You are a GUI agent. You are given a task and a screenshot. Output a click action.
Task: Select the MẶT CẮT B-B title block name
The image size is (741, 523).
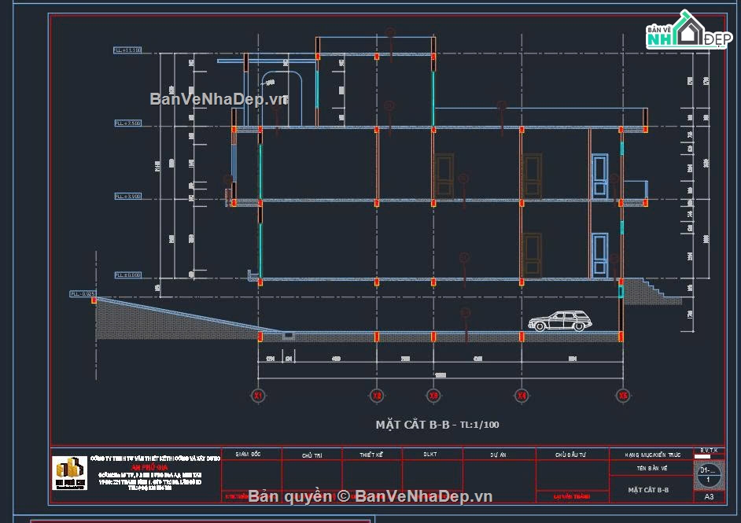coord(648,490)
